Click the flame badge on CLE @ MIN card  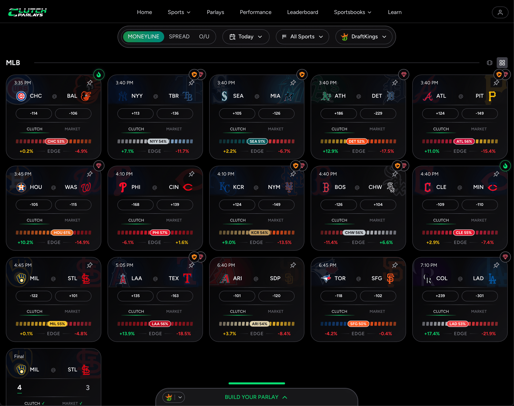(x=505, y=166)
